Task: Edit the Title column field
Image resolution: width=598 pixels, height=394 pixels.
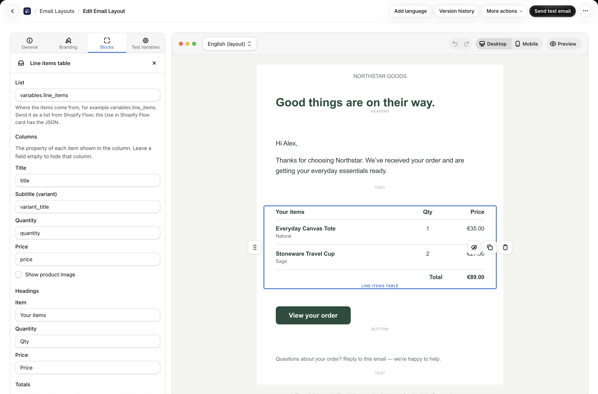Action: pyautogui.click(x=88, y=181)
